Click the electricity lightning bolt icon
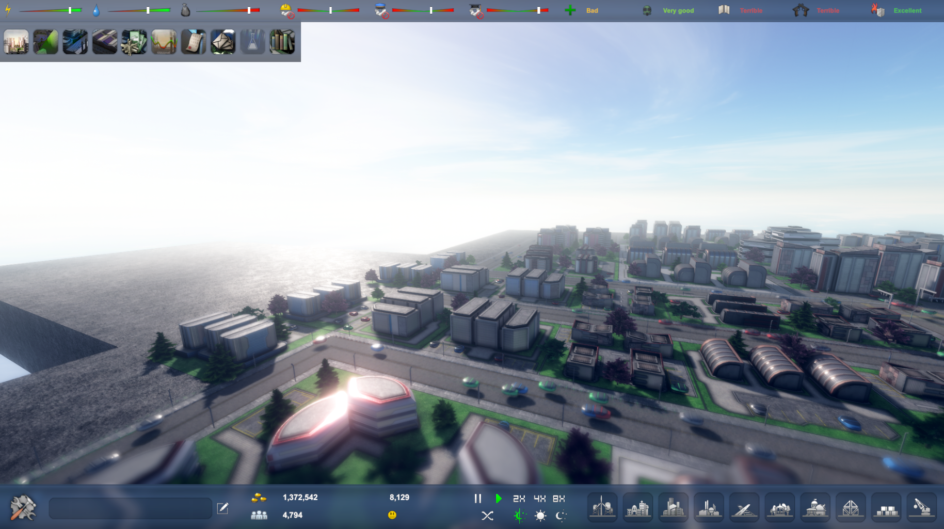 click(8, 10)
